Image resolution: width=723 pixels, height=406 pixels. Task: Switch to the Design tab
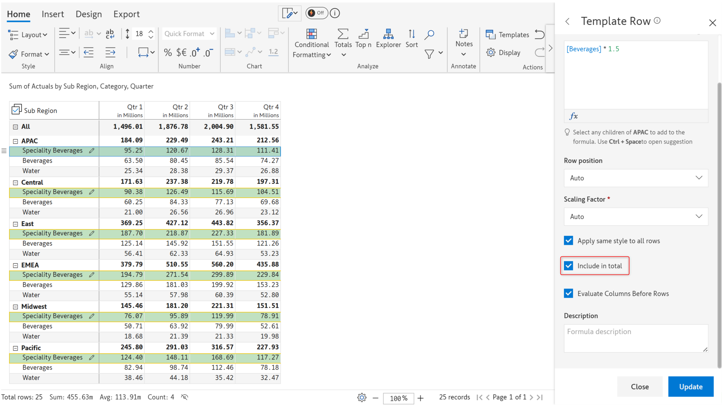[88, 14]
